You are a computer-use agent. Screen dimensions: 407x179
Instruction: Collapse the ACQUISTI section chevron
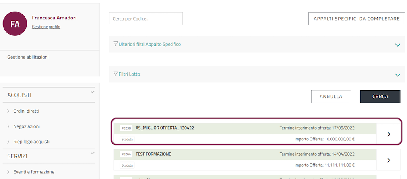point(92,92)
